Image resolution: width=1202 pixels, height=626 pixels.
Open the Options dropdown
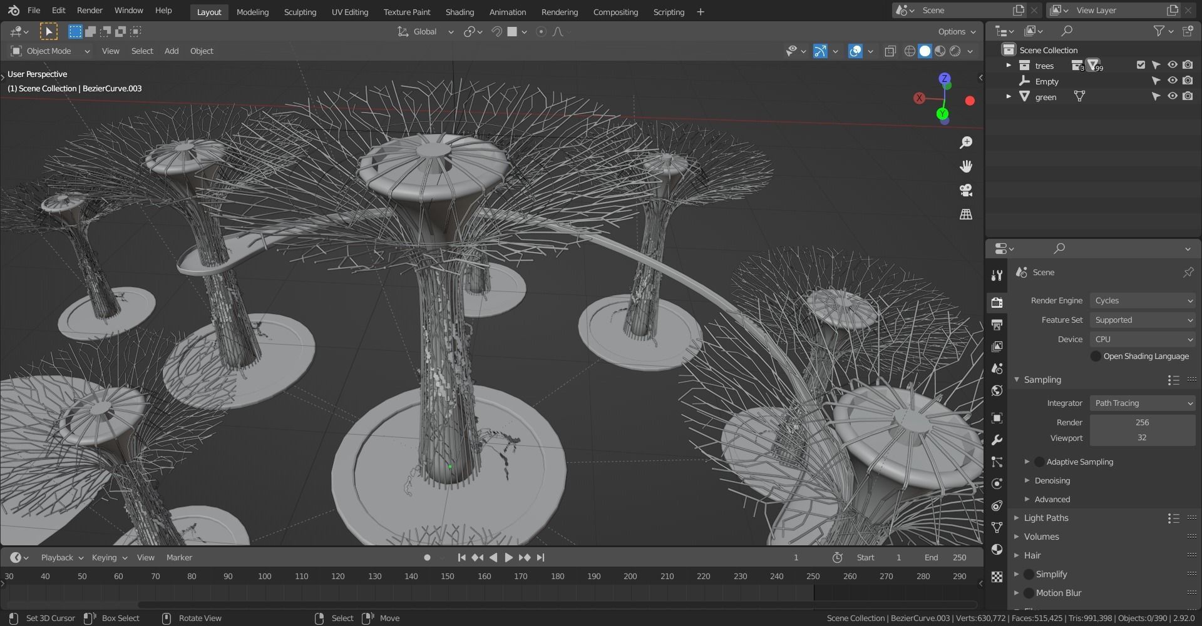point(957,31)
